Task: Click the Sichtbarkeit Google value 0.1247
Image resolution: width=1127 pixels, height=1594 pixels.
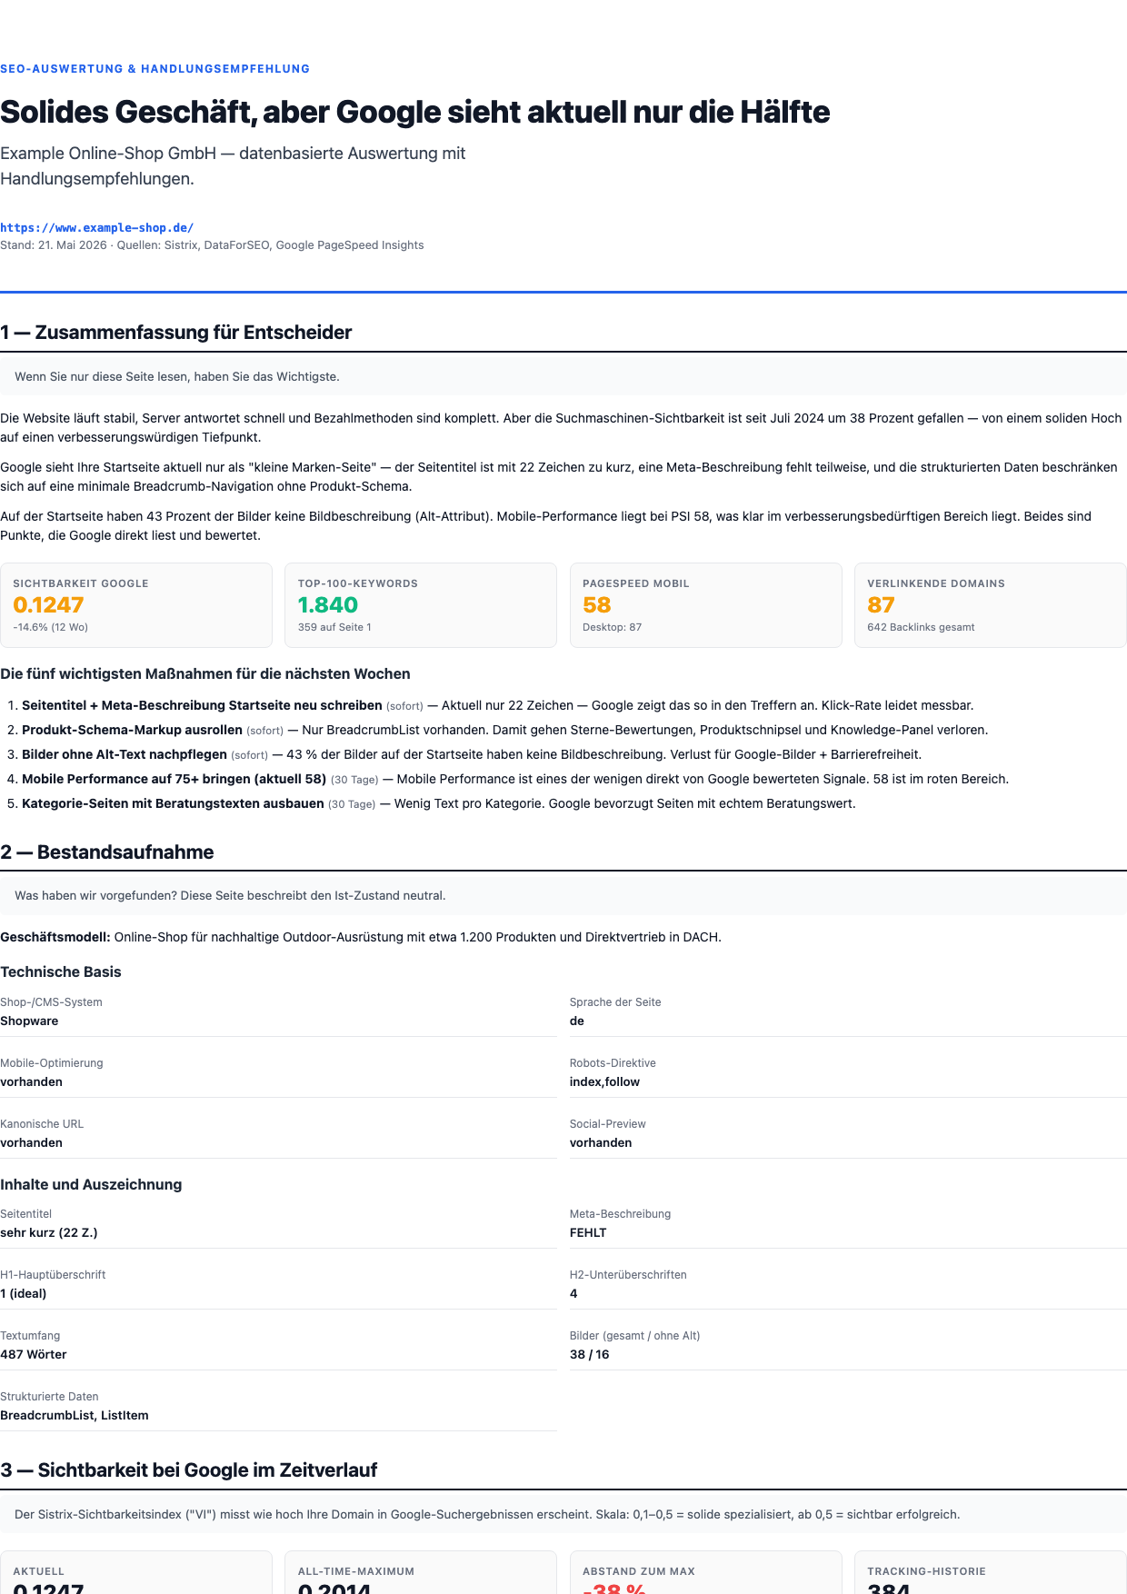Action: (48, 605)
